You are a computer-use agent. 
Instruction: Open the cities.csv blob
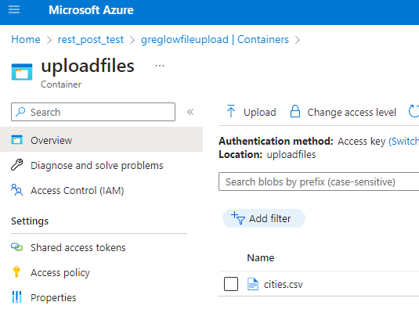[x=284, y=285]
